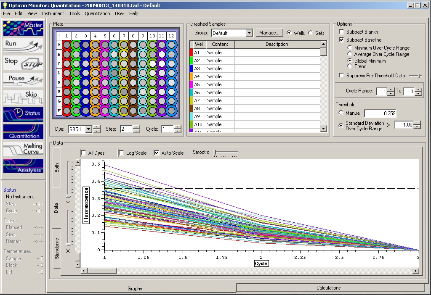Click the Master icon in sidebar
The image size is (431, 295).
pos(23,28)
